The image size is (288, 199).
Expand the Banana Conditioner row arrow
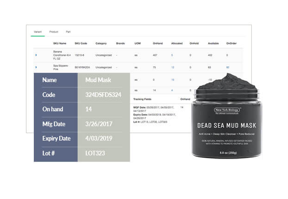36,55
